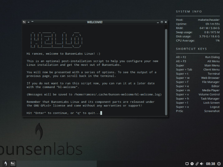Image resolution: width=223 pixels, height=167 pixels.
Task: Click the "Media Player" shortcut description
Action: tap(211, 90)
